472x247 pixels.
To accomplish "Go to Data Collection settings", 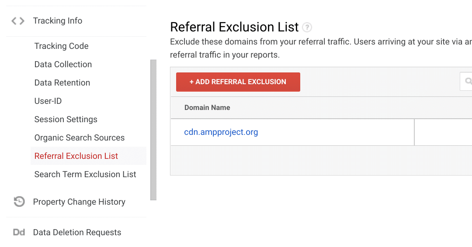I will pos(63,65).
